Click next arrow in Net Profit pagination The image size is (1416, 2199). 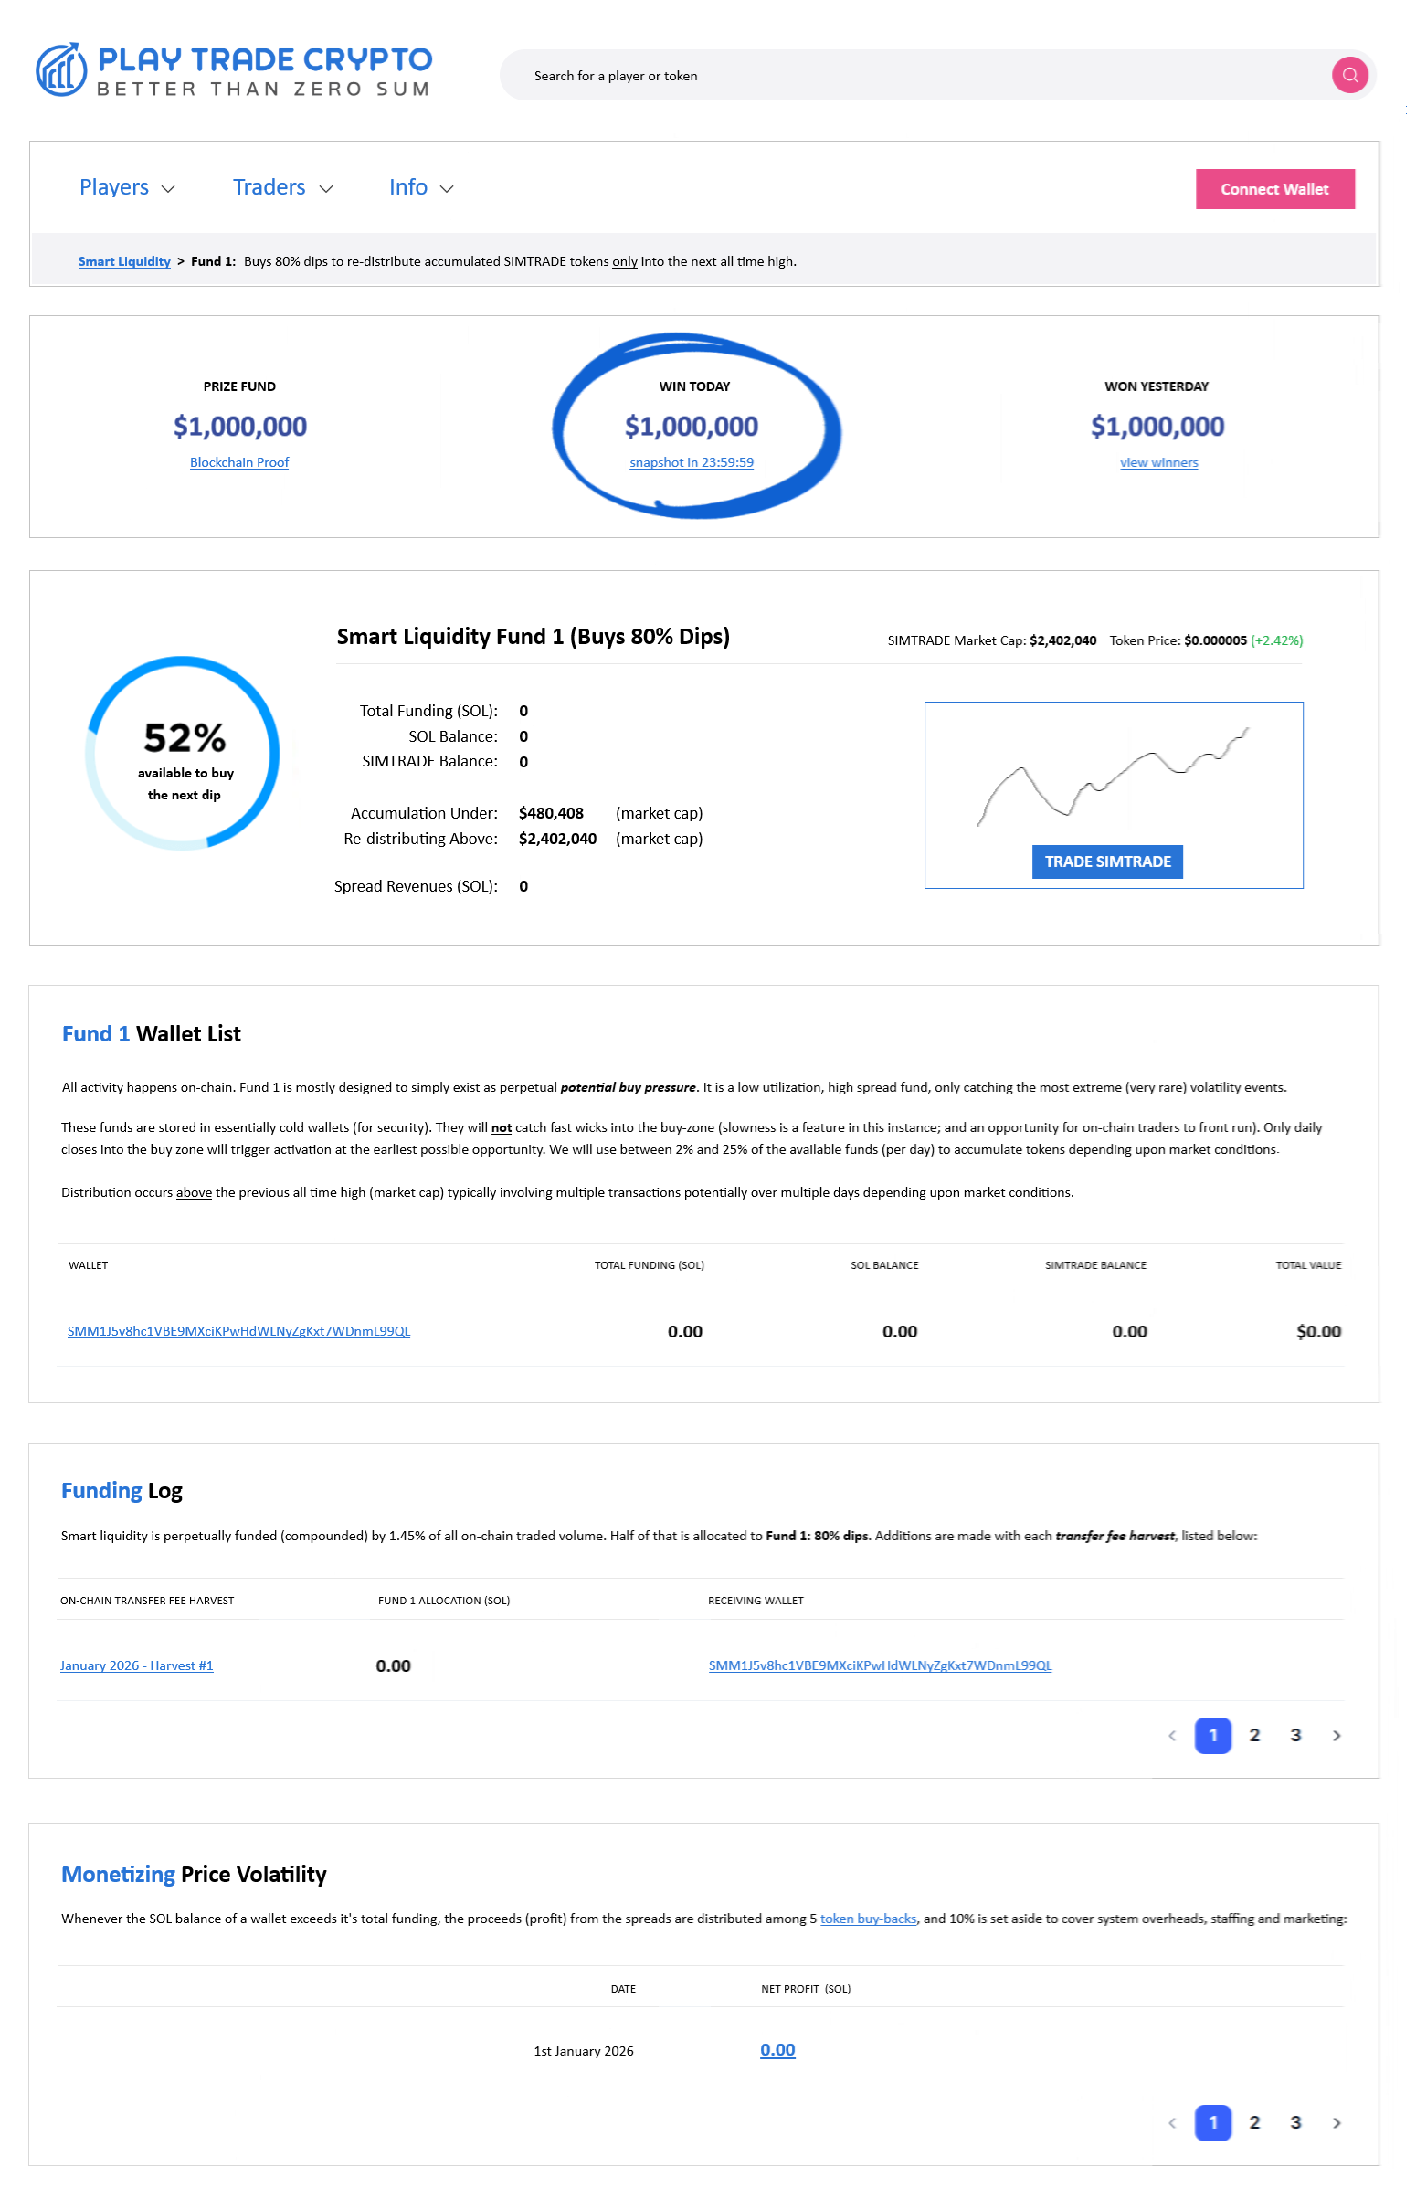coord(1336,2122)
